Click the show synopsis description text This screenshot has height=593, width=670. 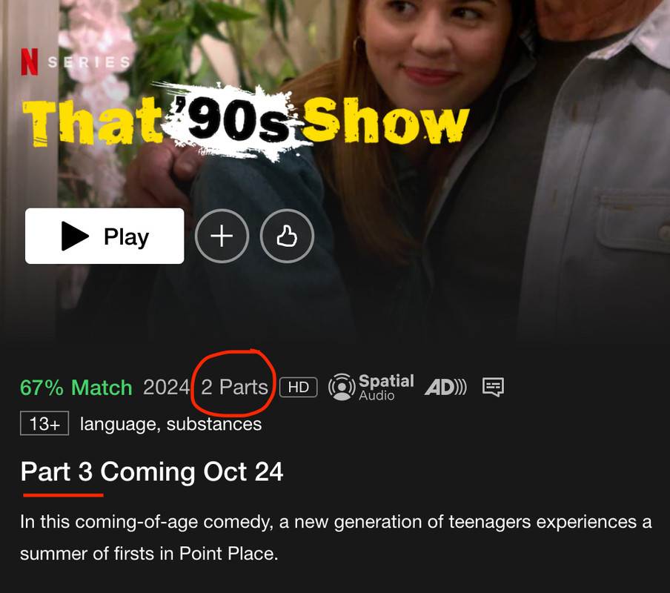[336, 537]
